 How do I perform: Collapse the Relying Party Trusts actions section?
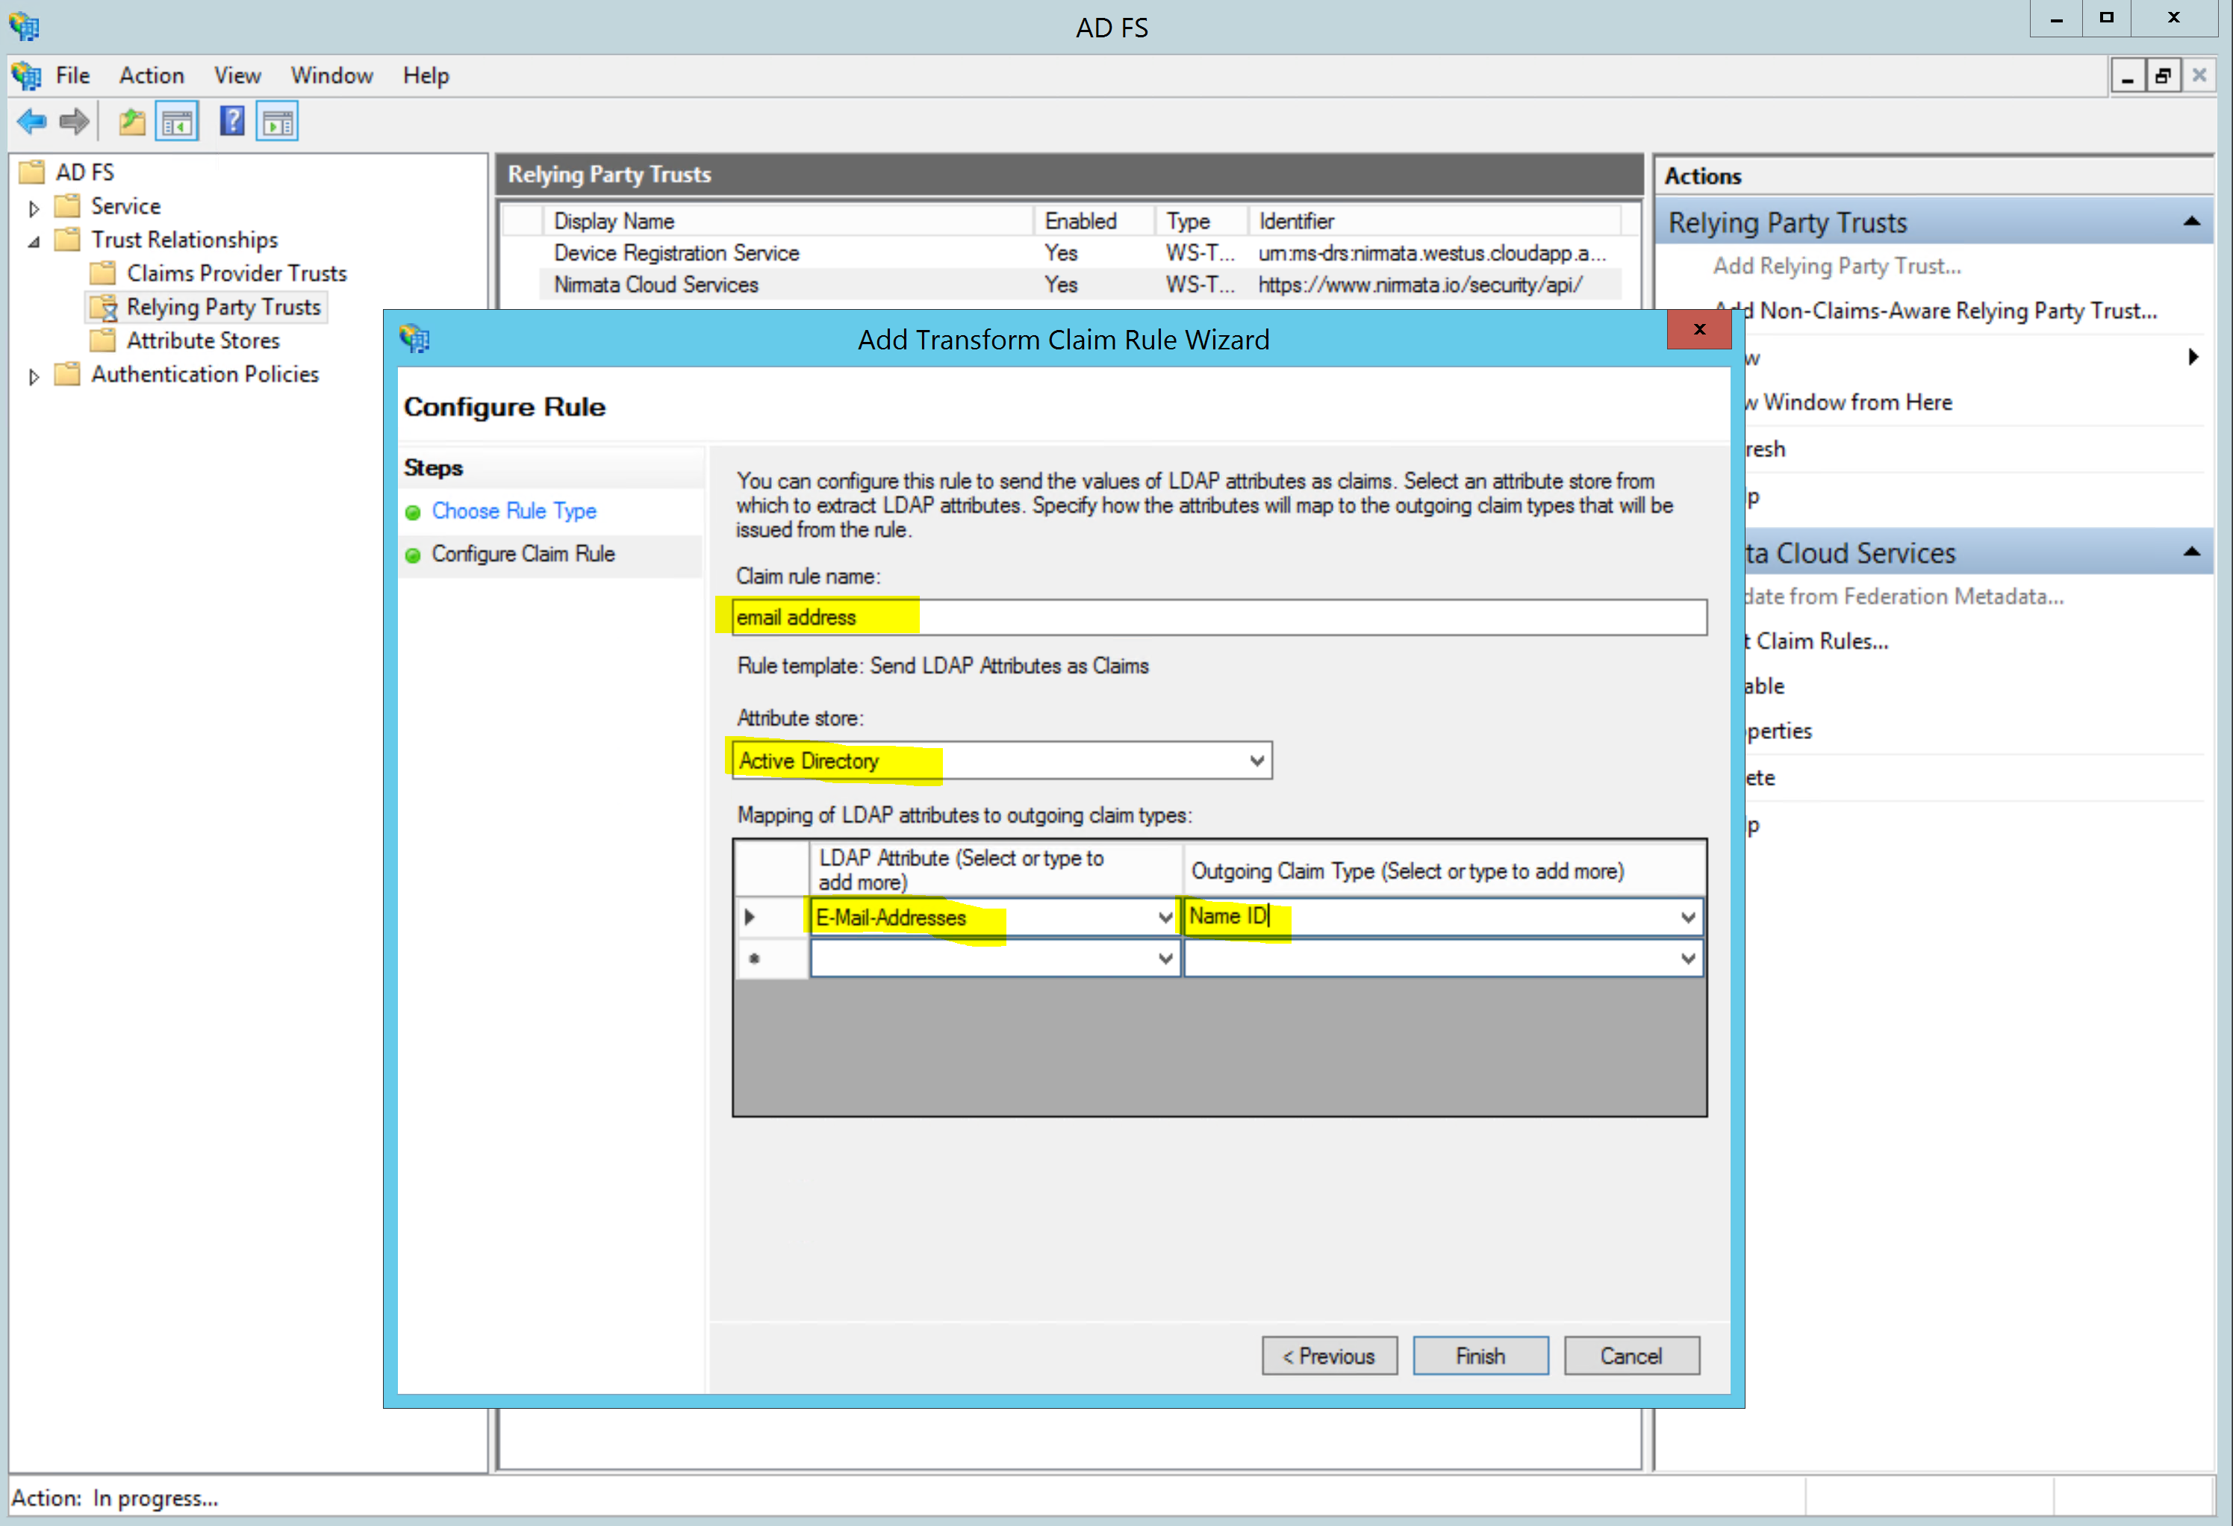[x=2192, y=222]
